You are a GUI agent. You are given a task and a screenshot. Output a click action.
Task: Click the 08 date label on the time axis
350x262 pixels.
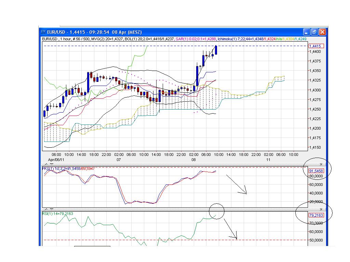tap(193, 160)
